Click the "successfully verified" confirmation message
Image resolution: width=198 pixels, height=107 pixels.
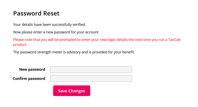[x=49, y=25]
